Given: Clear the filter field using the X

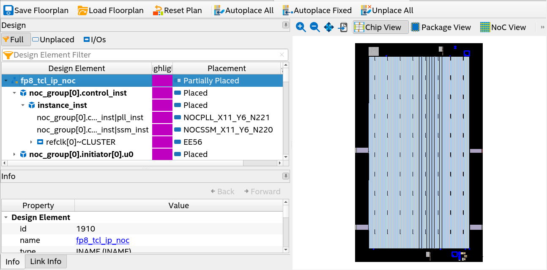Looking at the screenshot, I should (x=281, y=55).
